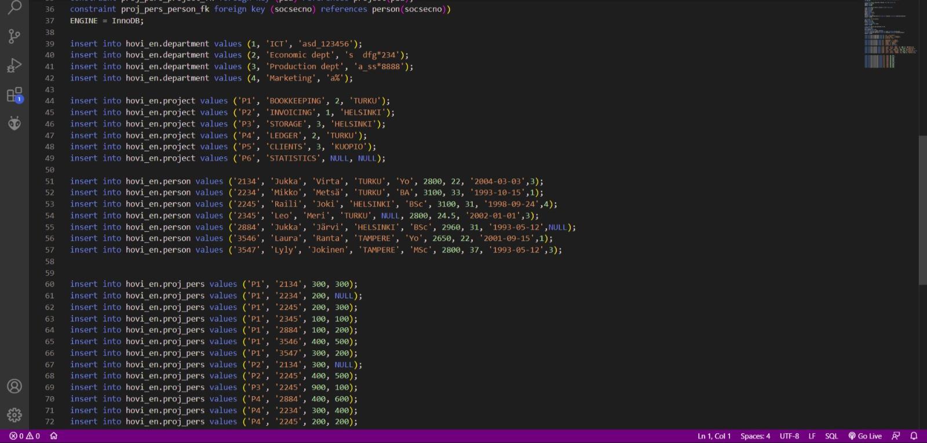The width and height of the screenshot is (927, 443).
Task: Click value 900 on line 69
Action: click(319, 387)
